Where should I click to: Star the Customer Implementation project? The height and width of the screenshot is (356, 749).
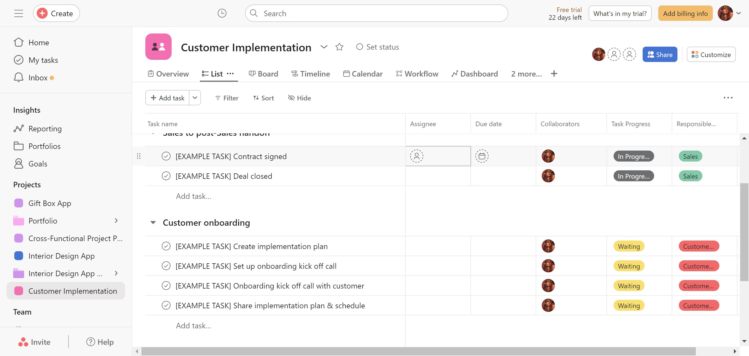coord(339,47)
